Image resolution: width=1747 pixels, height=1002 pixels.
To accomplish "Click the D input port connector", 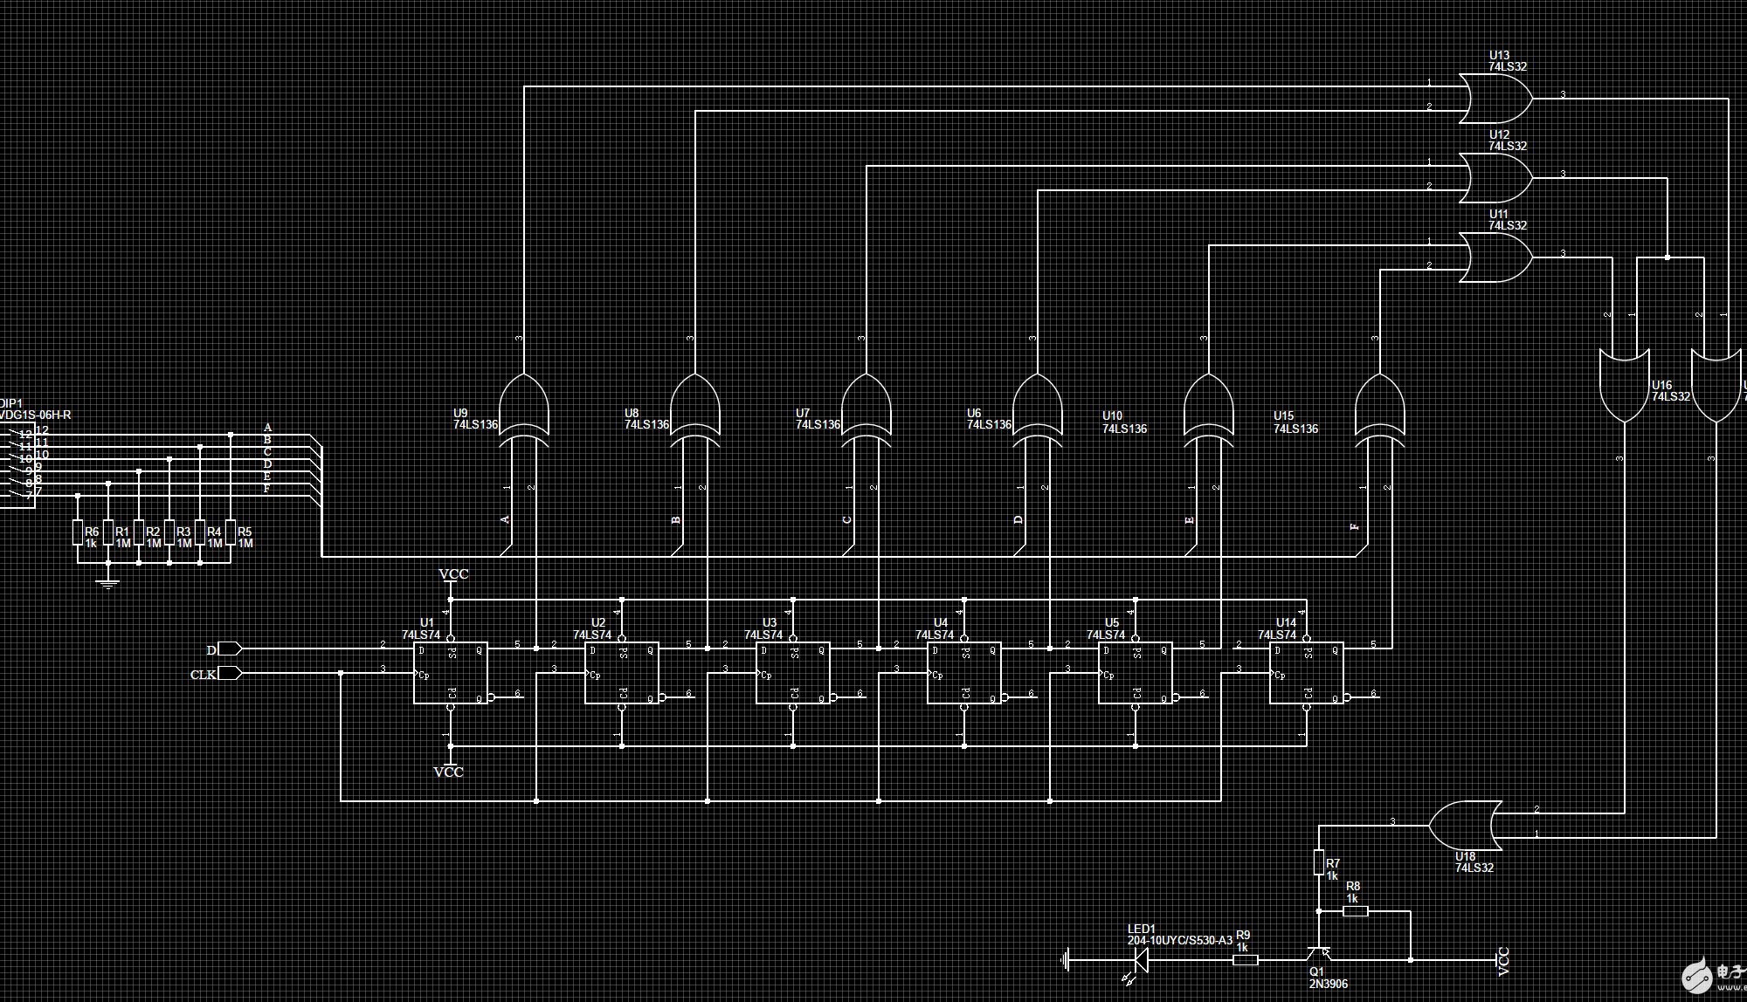I will (230, 649).
